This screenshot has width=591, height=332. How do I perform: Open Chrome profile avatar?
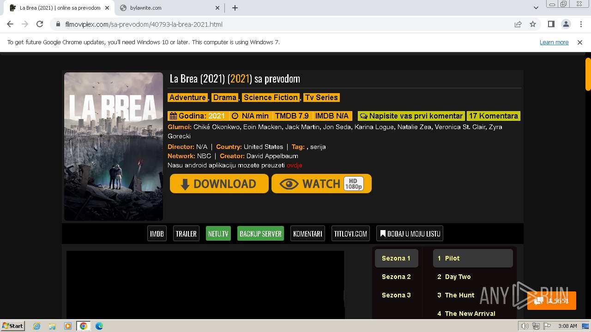click(566, 24)
